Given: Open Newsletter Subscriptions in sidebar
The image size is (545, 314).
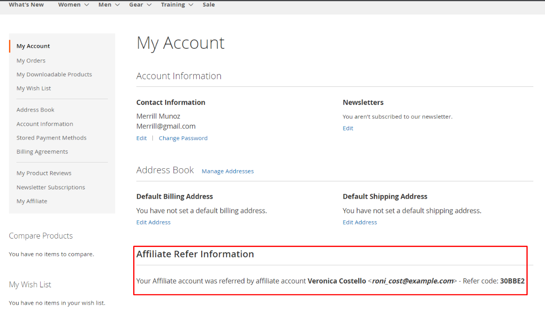Looking at the screenshot, I should (x=51, y=187).
